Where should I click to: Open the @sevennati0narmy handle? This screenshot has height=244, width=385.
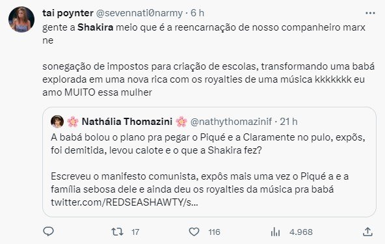tap(139, 13)
